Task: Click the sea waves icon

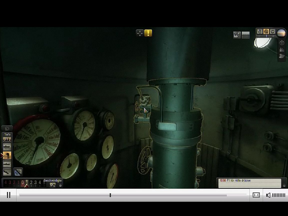Action: [x=246, y=35]
